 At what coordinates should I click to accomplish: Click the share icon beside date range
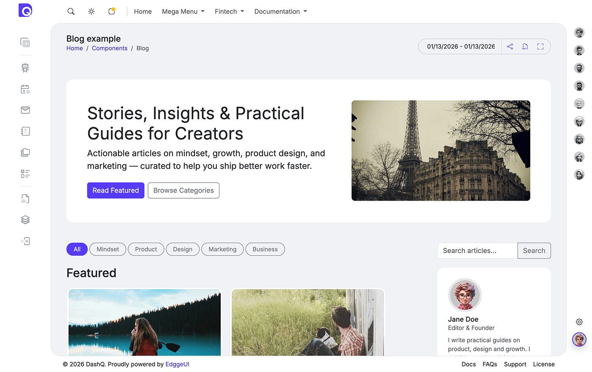(x=510, y=46)
